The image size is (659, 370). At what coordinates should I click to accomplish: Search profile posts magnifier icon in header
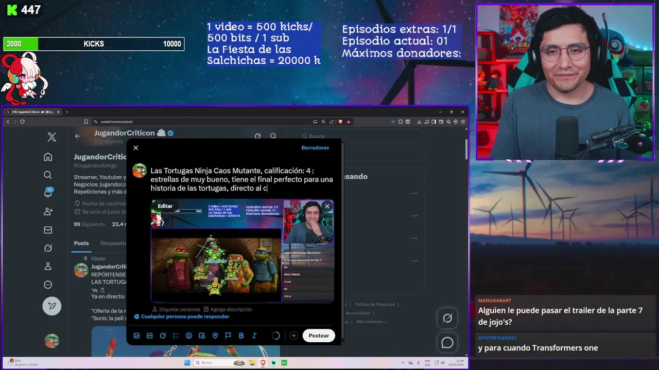273,136
